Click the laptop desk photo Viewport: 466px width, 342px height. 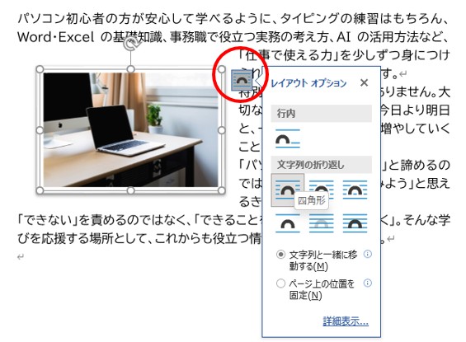(130, 129)
